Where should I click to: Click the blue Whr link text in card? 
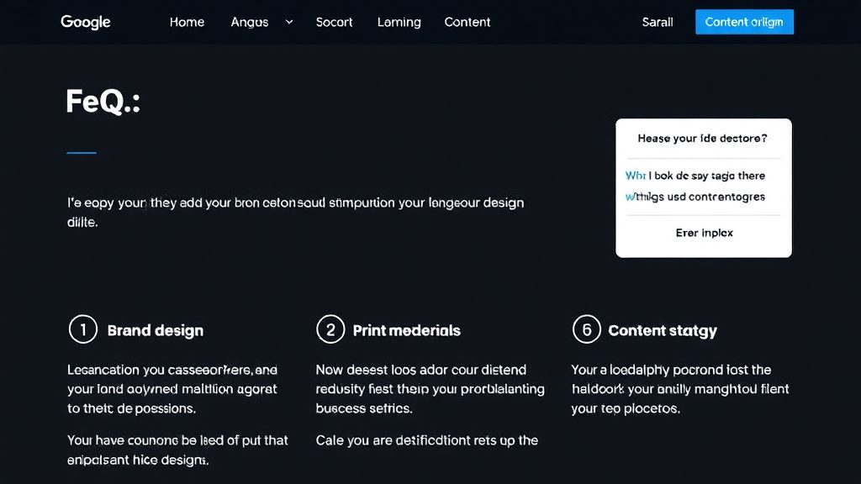click(636, 176)
